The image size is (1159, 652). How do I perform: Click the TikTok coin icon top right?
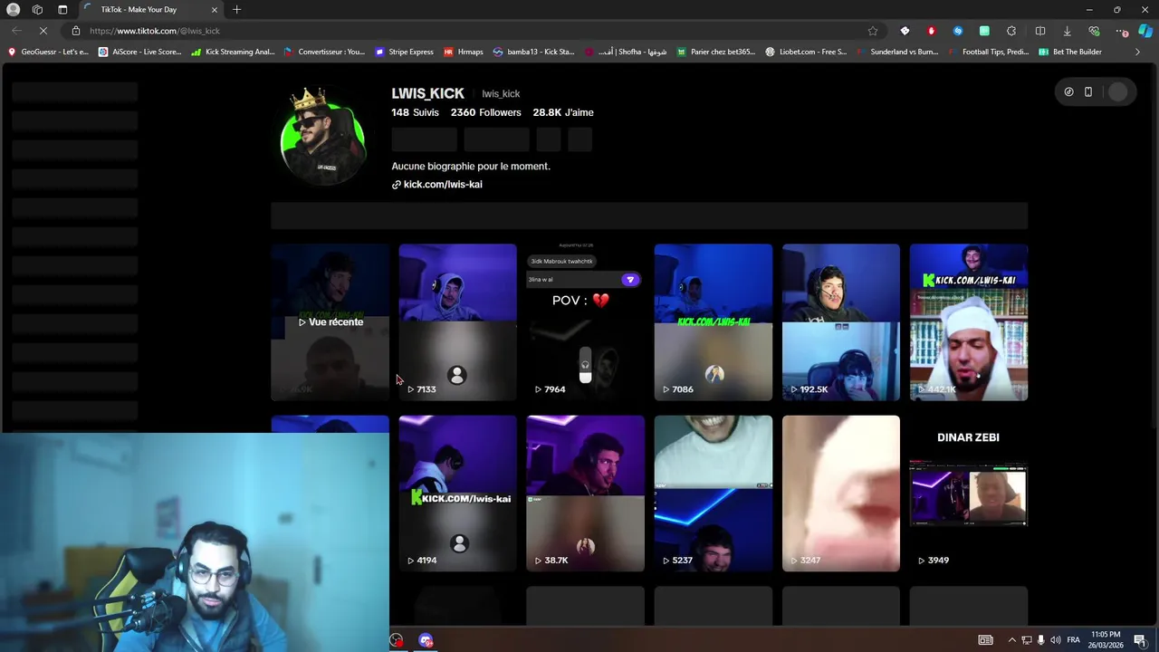click(1068, 91)
